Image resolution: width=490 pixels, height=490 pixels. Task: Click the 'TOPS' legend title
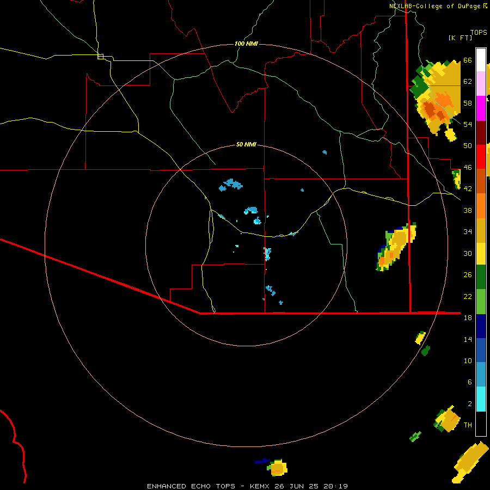click(x=479, y=32)
